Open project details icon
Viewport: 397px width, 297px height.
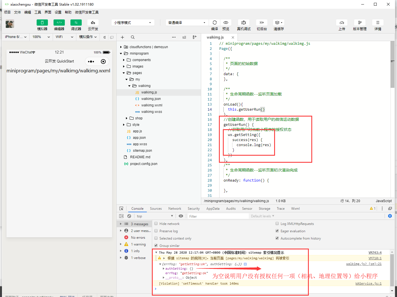tap(378, 23)
